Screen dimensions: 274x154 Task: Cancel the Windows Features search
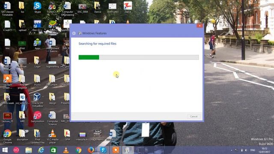194,116
